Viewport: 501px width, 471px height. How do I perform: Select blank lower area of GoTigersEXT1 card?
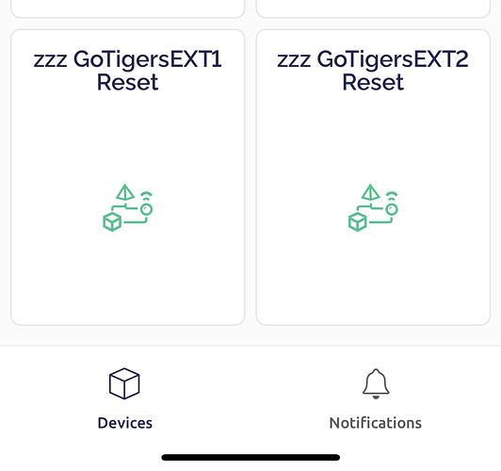pos(127,278)
